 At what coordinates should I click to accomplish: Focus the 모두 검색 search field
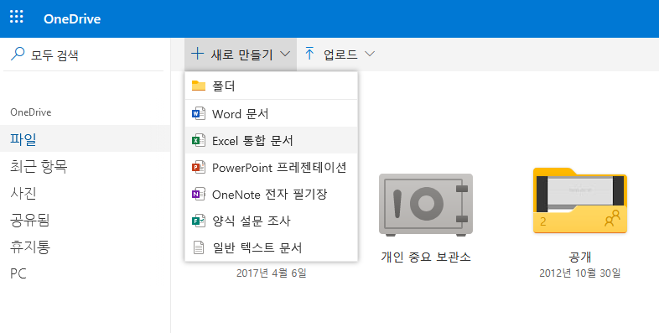(83, 55)
